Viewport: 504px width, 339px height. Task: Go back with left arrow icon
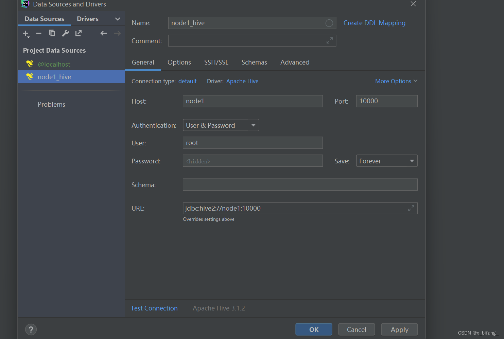click(104, 33)
